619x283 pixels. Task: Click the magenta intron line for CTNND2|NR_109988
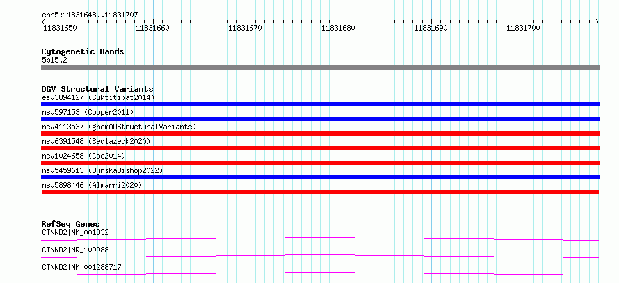(x=320, y=256)
